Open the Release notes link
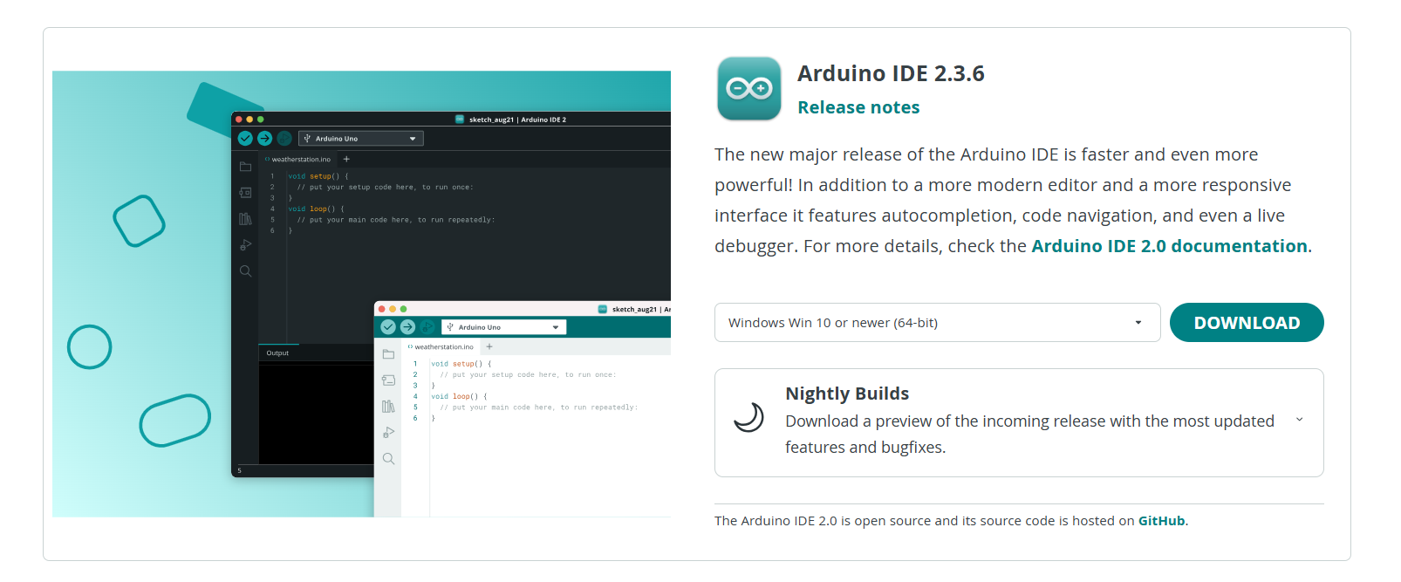Viewport: 1401px width, 582px height. [858, 107]
